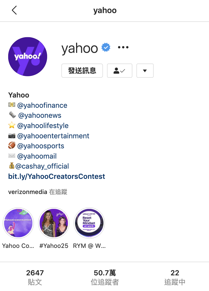Click the 發送訊息 message button
This screenshot has height=291, width=209.
82,71
